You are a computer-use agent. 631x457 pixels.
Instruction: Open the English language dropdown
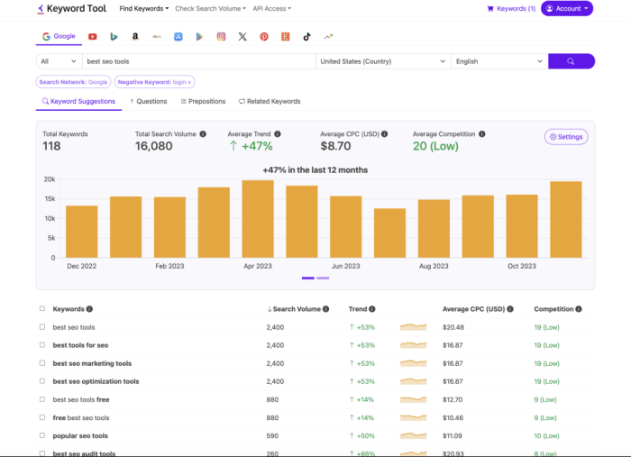click(499, 61)
